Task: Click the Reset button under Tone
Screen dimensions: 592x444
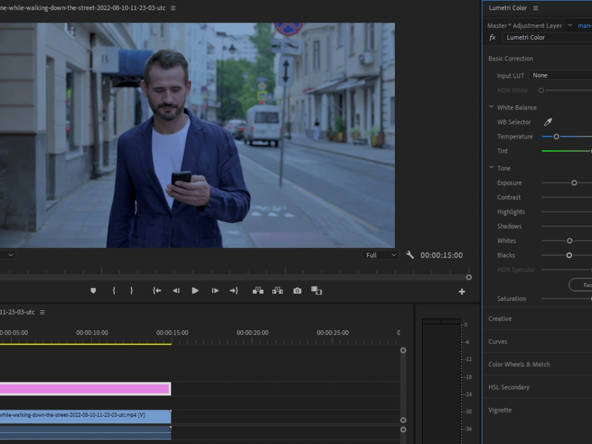Action: tap(581, 285)
